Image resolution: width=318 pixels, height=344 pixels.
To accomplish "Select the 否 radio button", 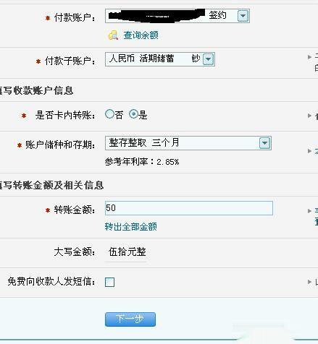I will tap(109, 114).
